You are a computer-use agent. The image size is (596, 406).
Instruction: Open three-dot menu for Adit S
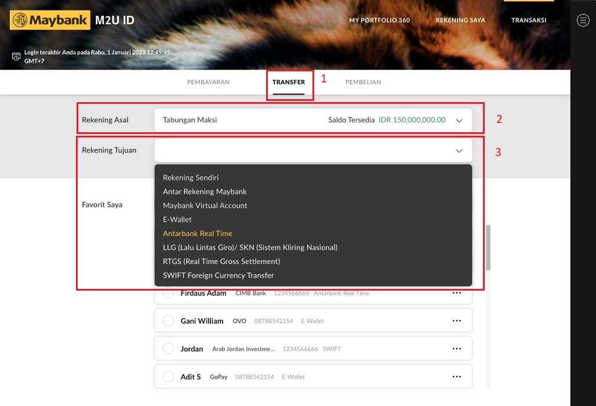[x=457, y=376]
